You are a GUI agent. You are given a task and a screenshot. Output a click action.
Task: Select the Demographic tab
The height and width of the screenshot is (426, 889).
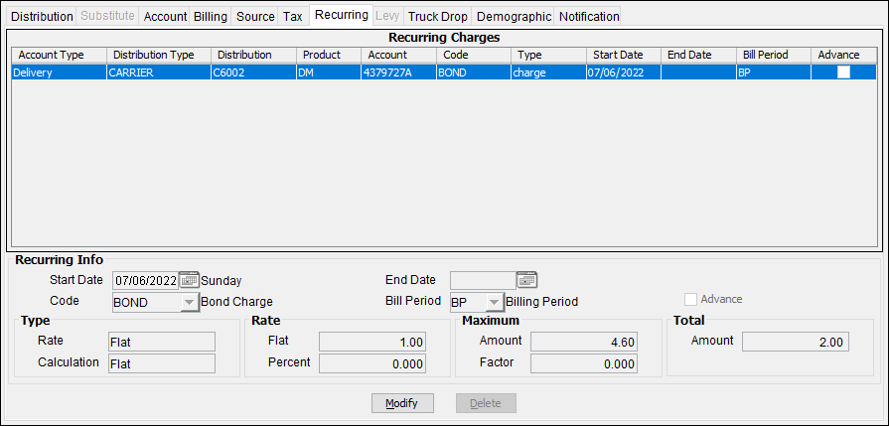(514, 17)
